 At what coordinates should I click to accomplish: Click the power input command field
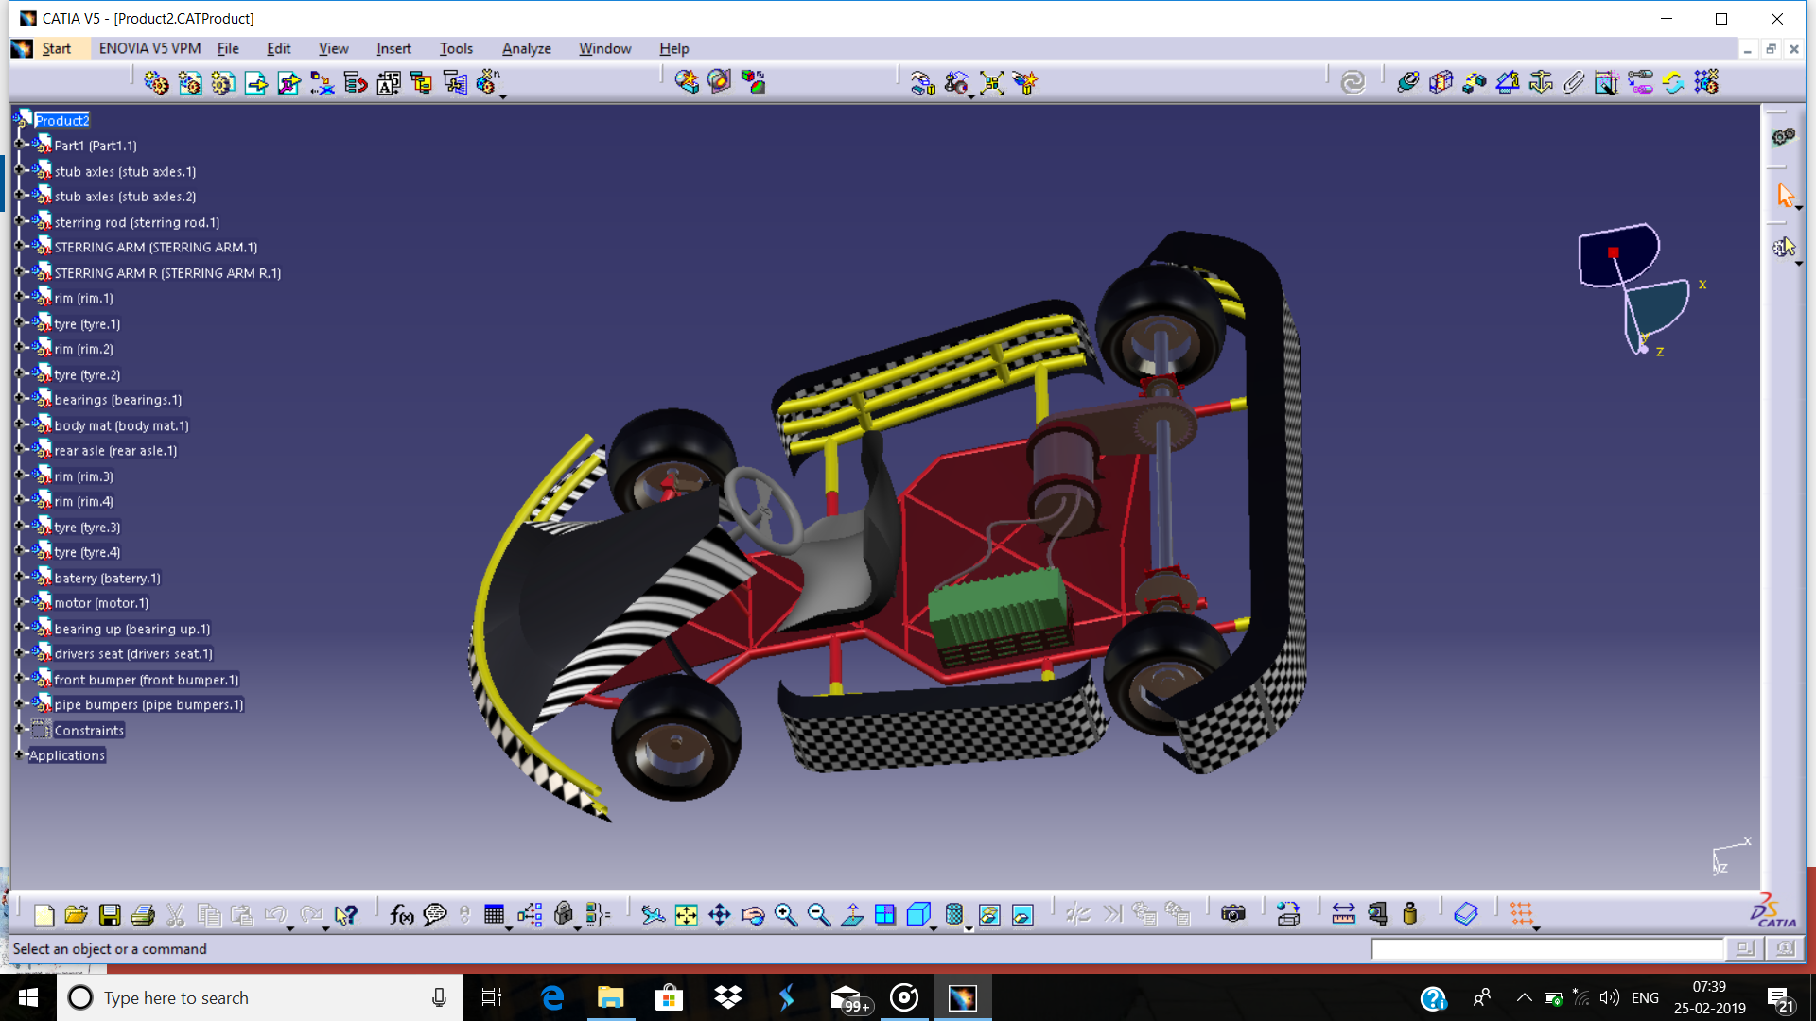click(x=1547, y=948)
